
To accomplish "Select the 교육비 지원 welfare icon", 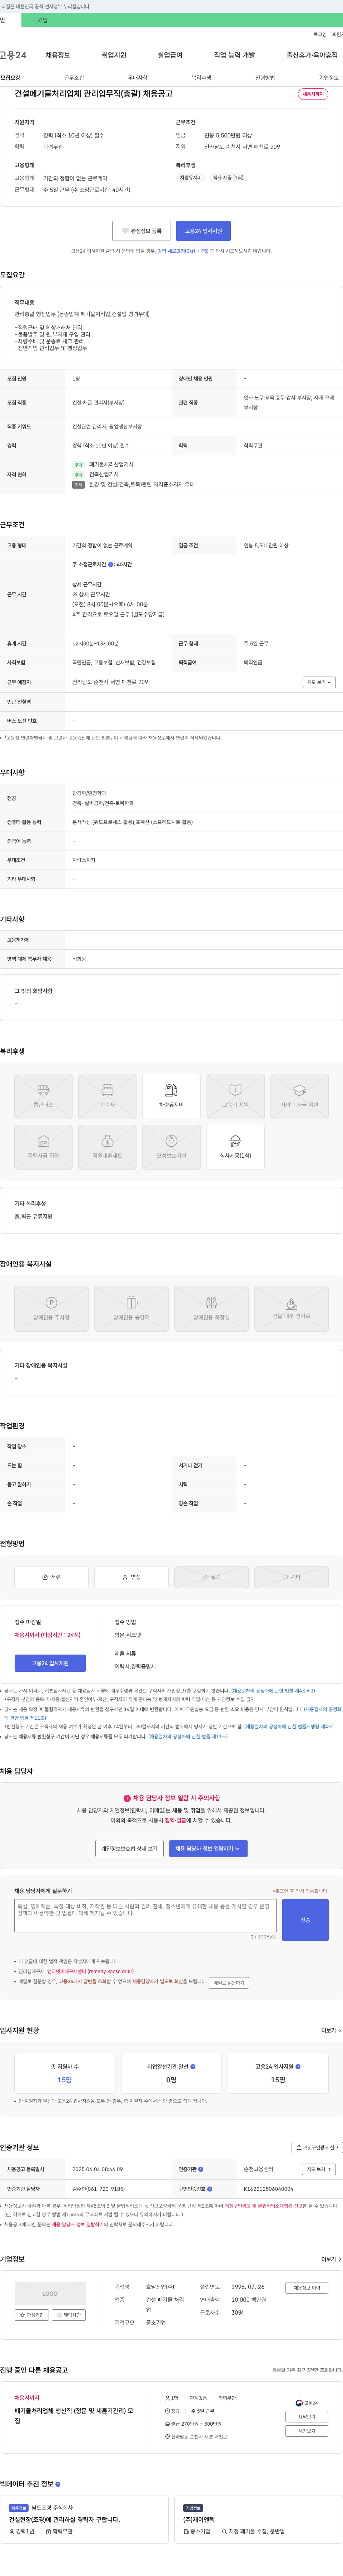I will (x=235, y=1096).
